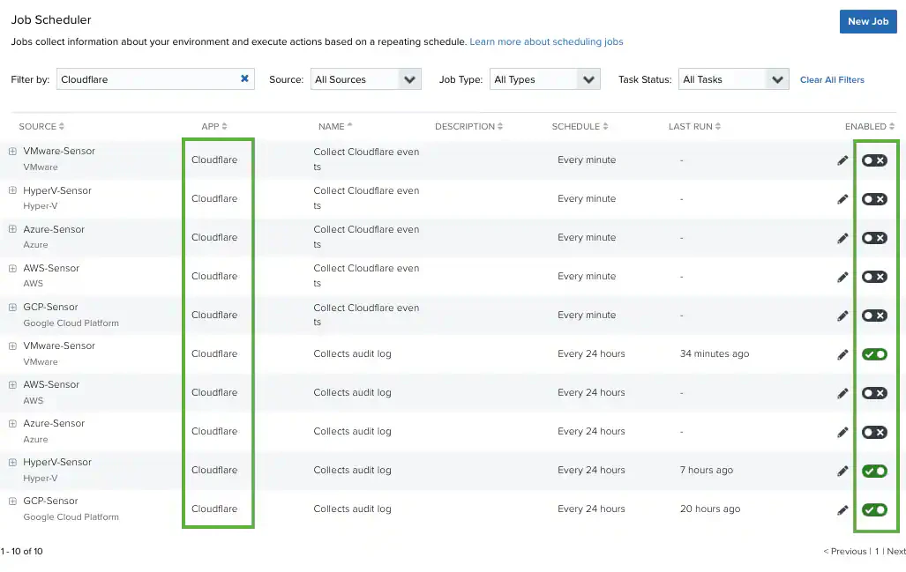Sort the table by ENABLED column
This screenshot has width=906, height=572.
tap(870, 126)
